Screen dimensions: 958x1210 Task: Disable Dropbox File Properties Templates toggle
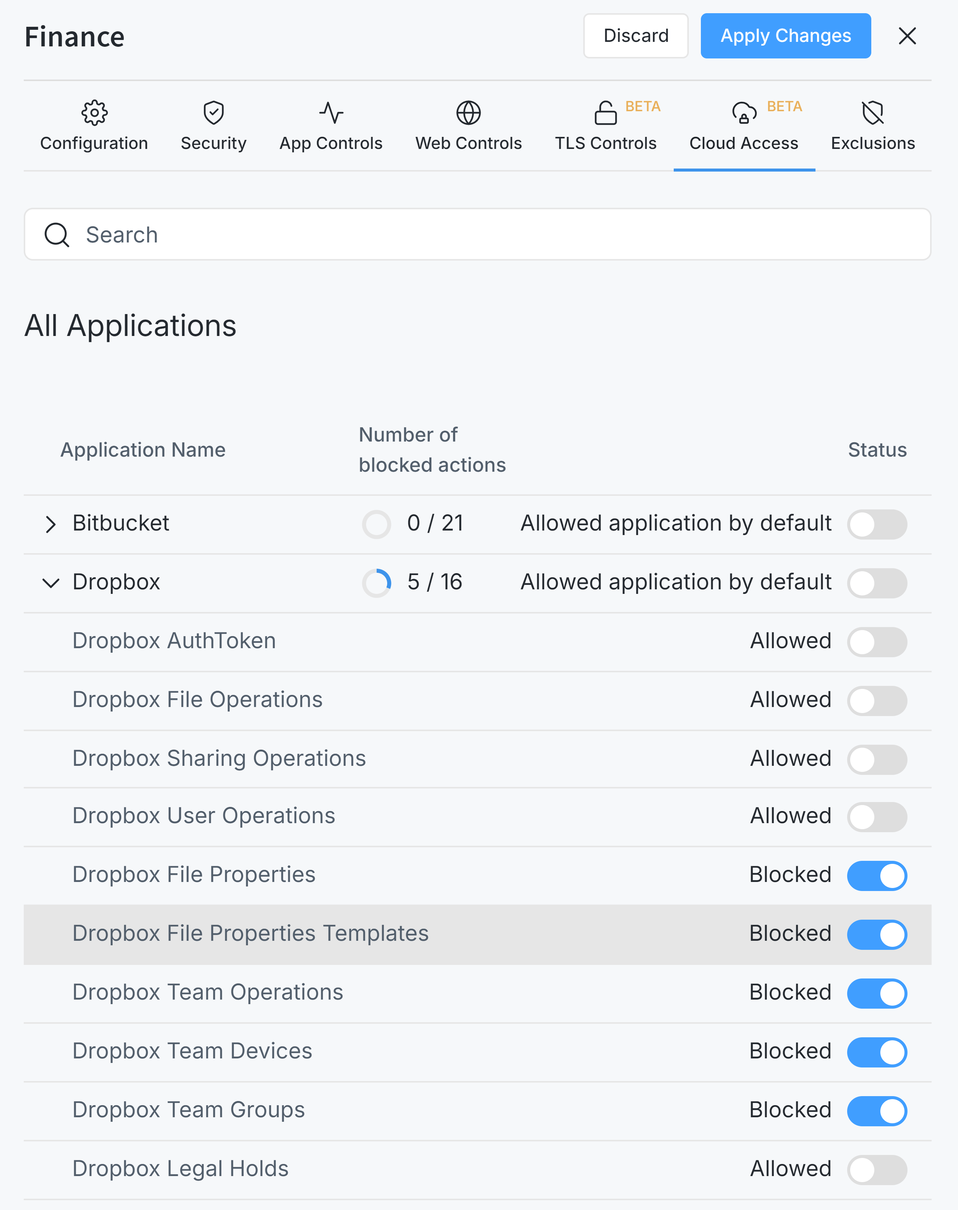pos(877,935)
